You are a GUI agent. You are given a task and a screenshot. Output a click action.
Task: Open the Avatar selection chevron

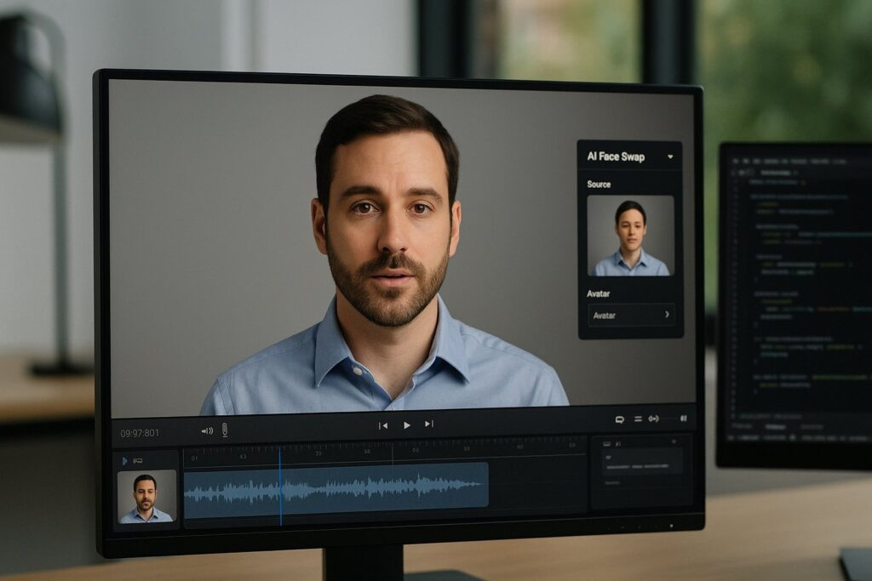click(666, 315)
